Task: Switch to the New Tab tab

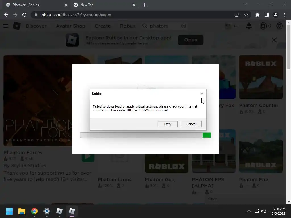Action: (x=104, y=5)
